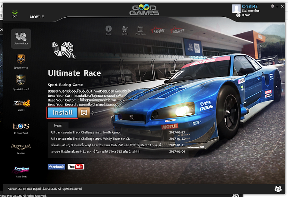Click the collapse arrows beside Install
This screenshot has height=197, width=288.
[x=93, y=113]
